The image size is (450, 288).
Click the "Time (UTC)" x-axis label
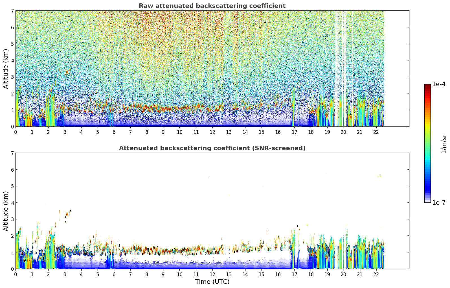pos(212,282)
